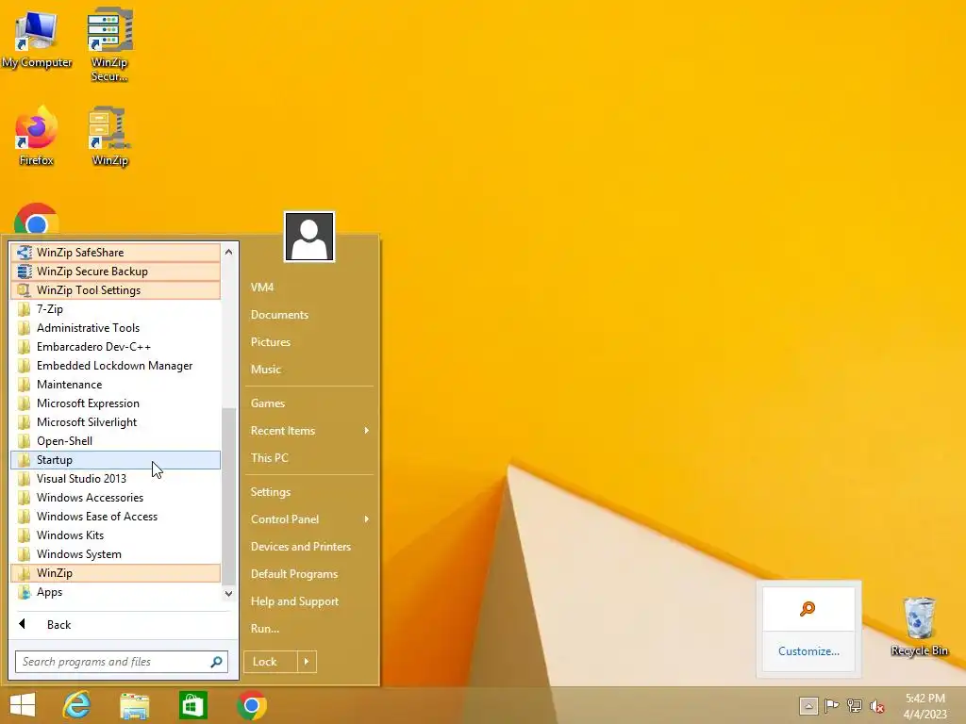Click the Search programs and files box
Viewport: 966px width, 724px height.
click(x=122, y=662)
